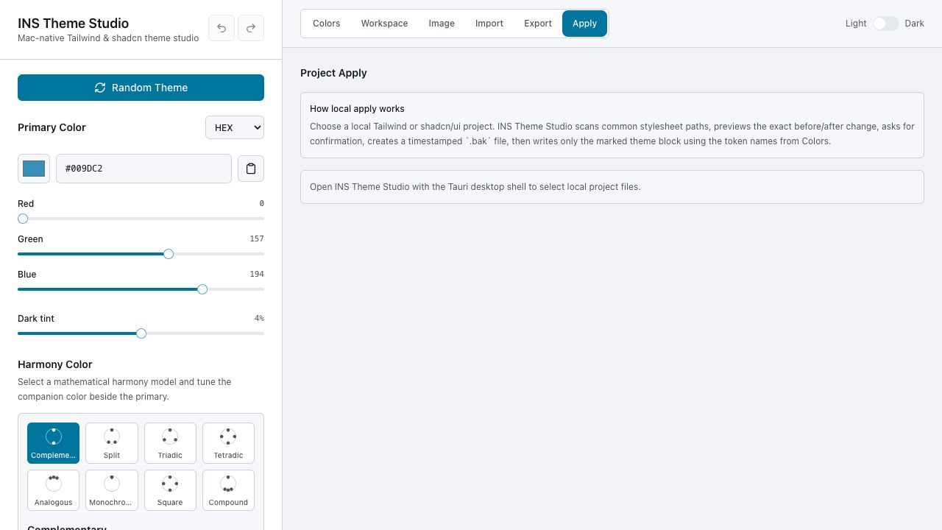This screenshot has height=530, width=942.
Task: Click the Blue value 194
Action: coord(257,274)
